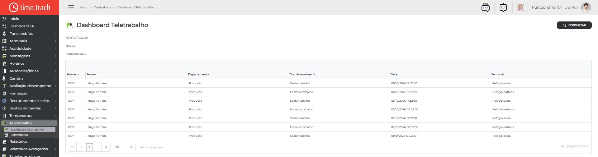Expand the Temperatura menu chevron

pos(55,116)
